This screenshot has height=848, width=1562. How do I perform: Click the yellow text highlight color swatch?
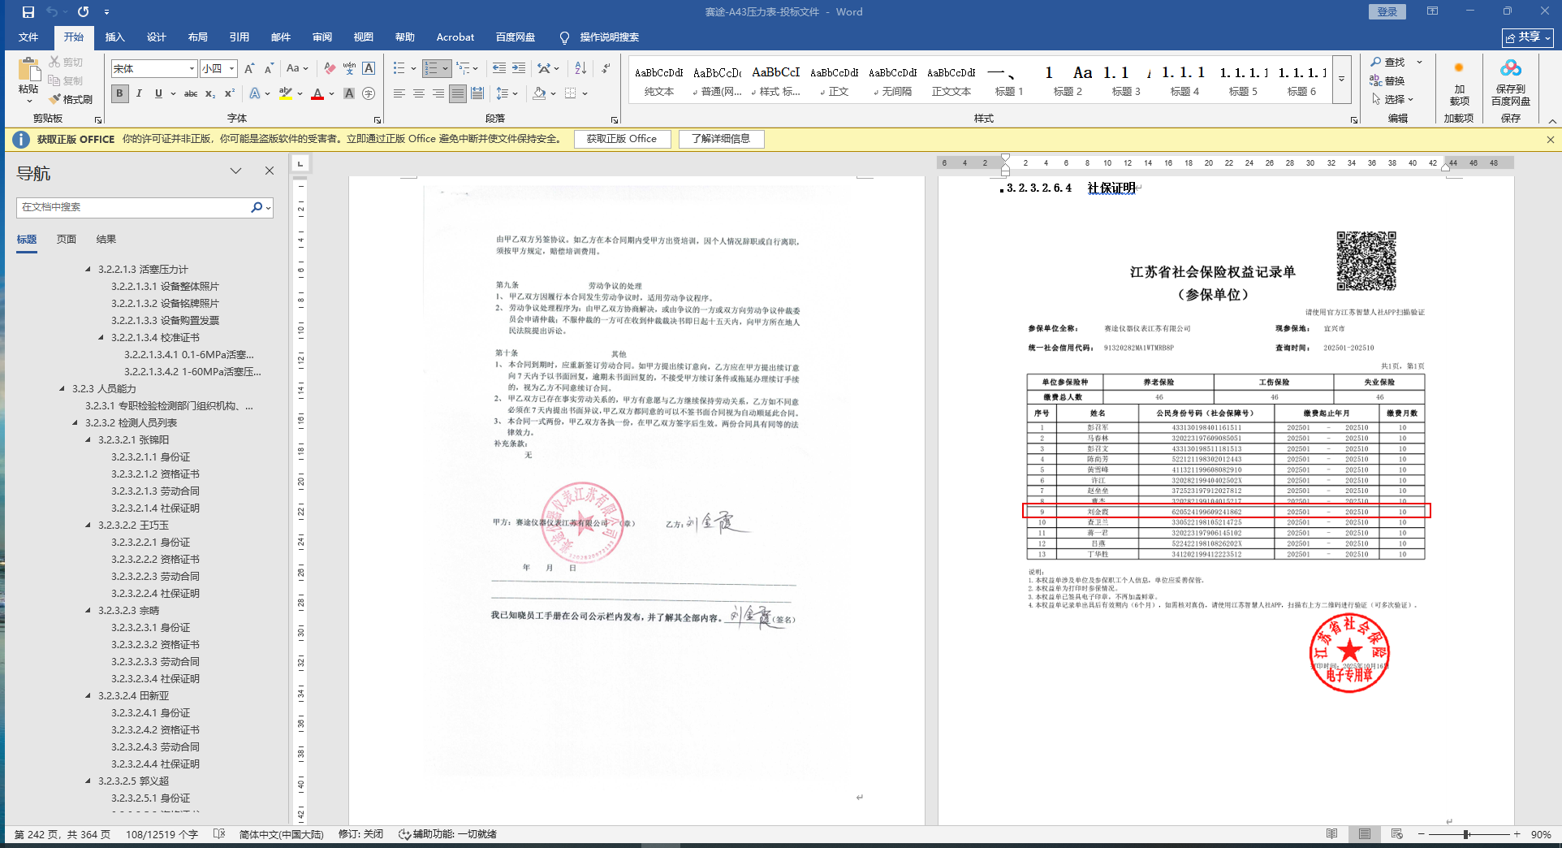coord(286,94)
